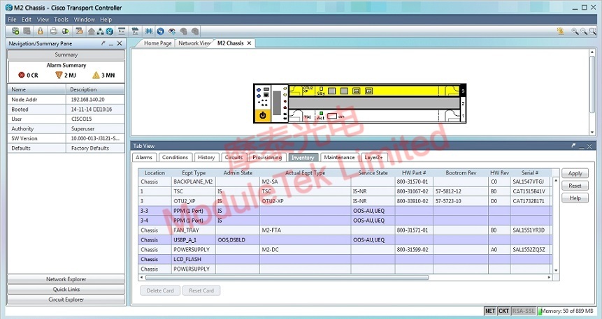602x319 pixels.
Task: Open the preferences icon with hand
Action: 80,31
